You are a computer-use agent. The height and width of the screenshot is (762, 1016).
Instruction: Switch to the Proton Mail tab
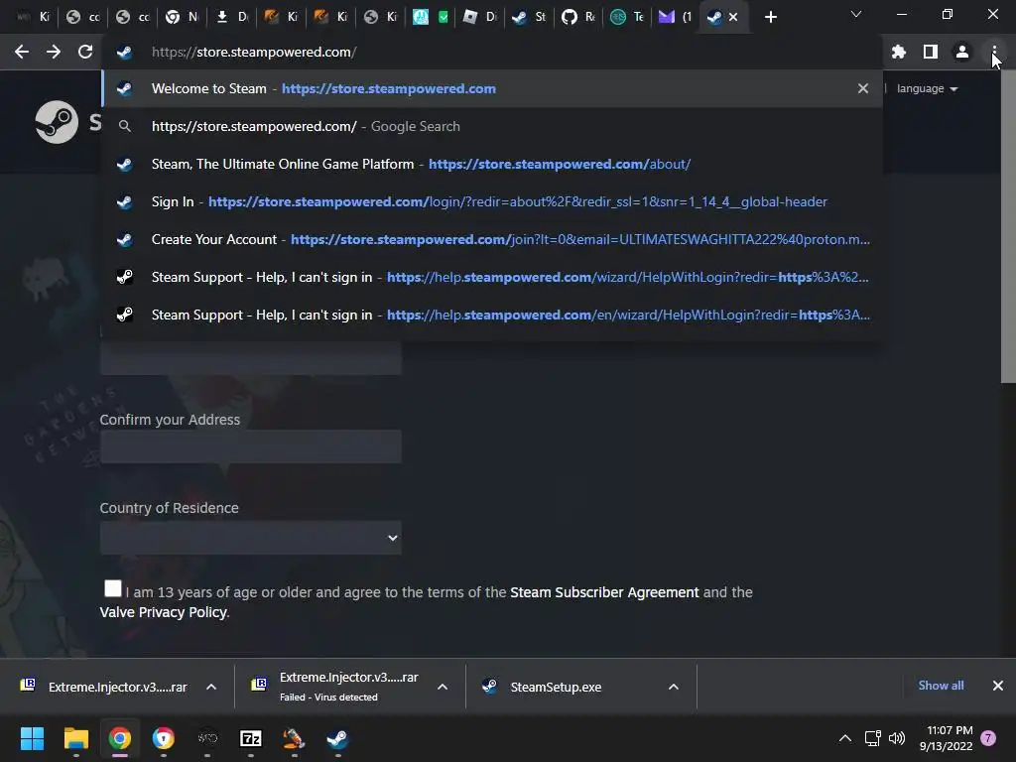click(x=674, y=17)
